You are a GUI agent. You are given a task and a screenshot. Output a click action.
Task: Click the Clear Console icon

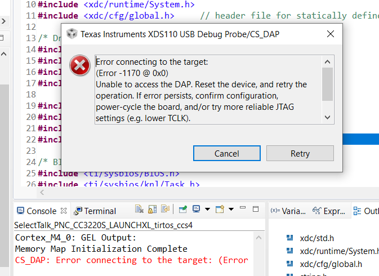point(139,209)
